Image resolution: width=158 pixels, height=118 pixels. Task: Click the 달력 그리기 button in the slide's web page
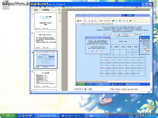coord(125,34)
